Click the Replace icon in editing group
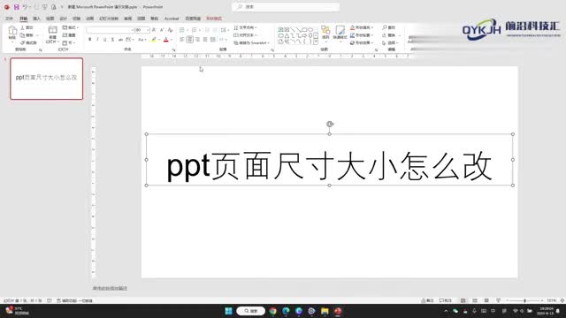This screenshot has height=318, width=566. pos(385,35)
